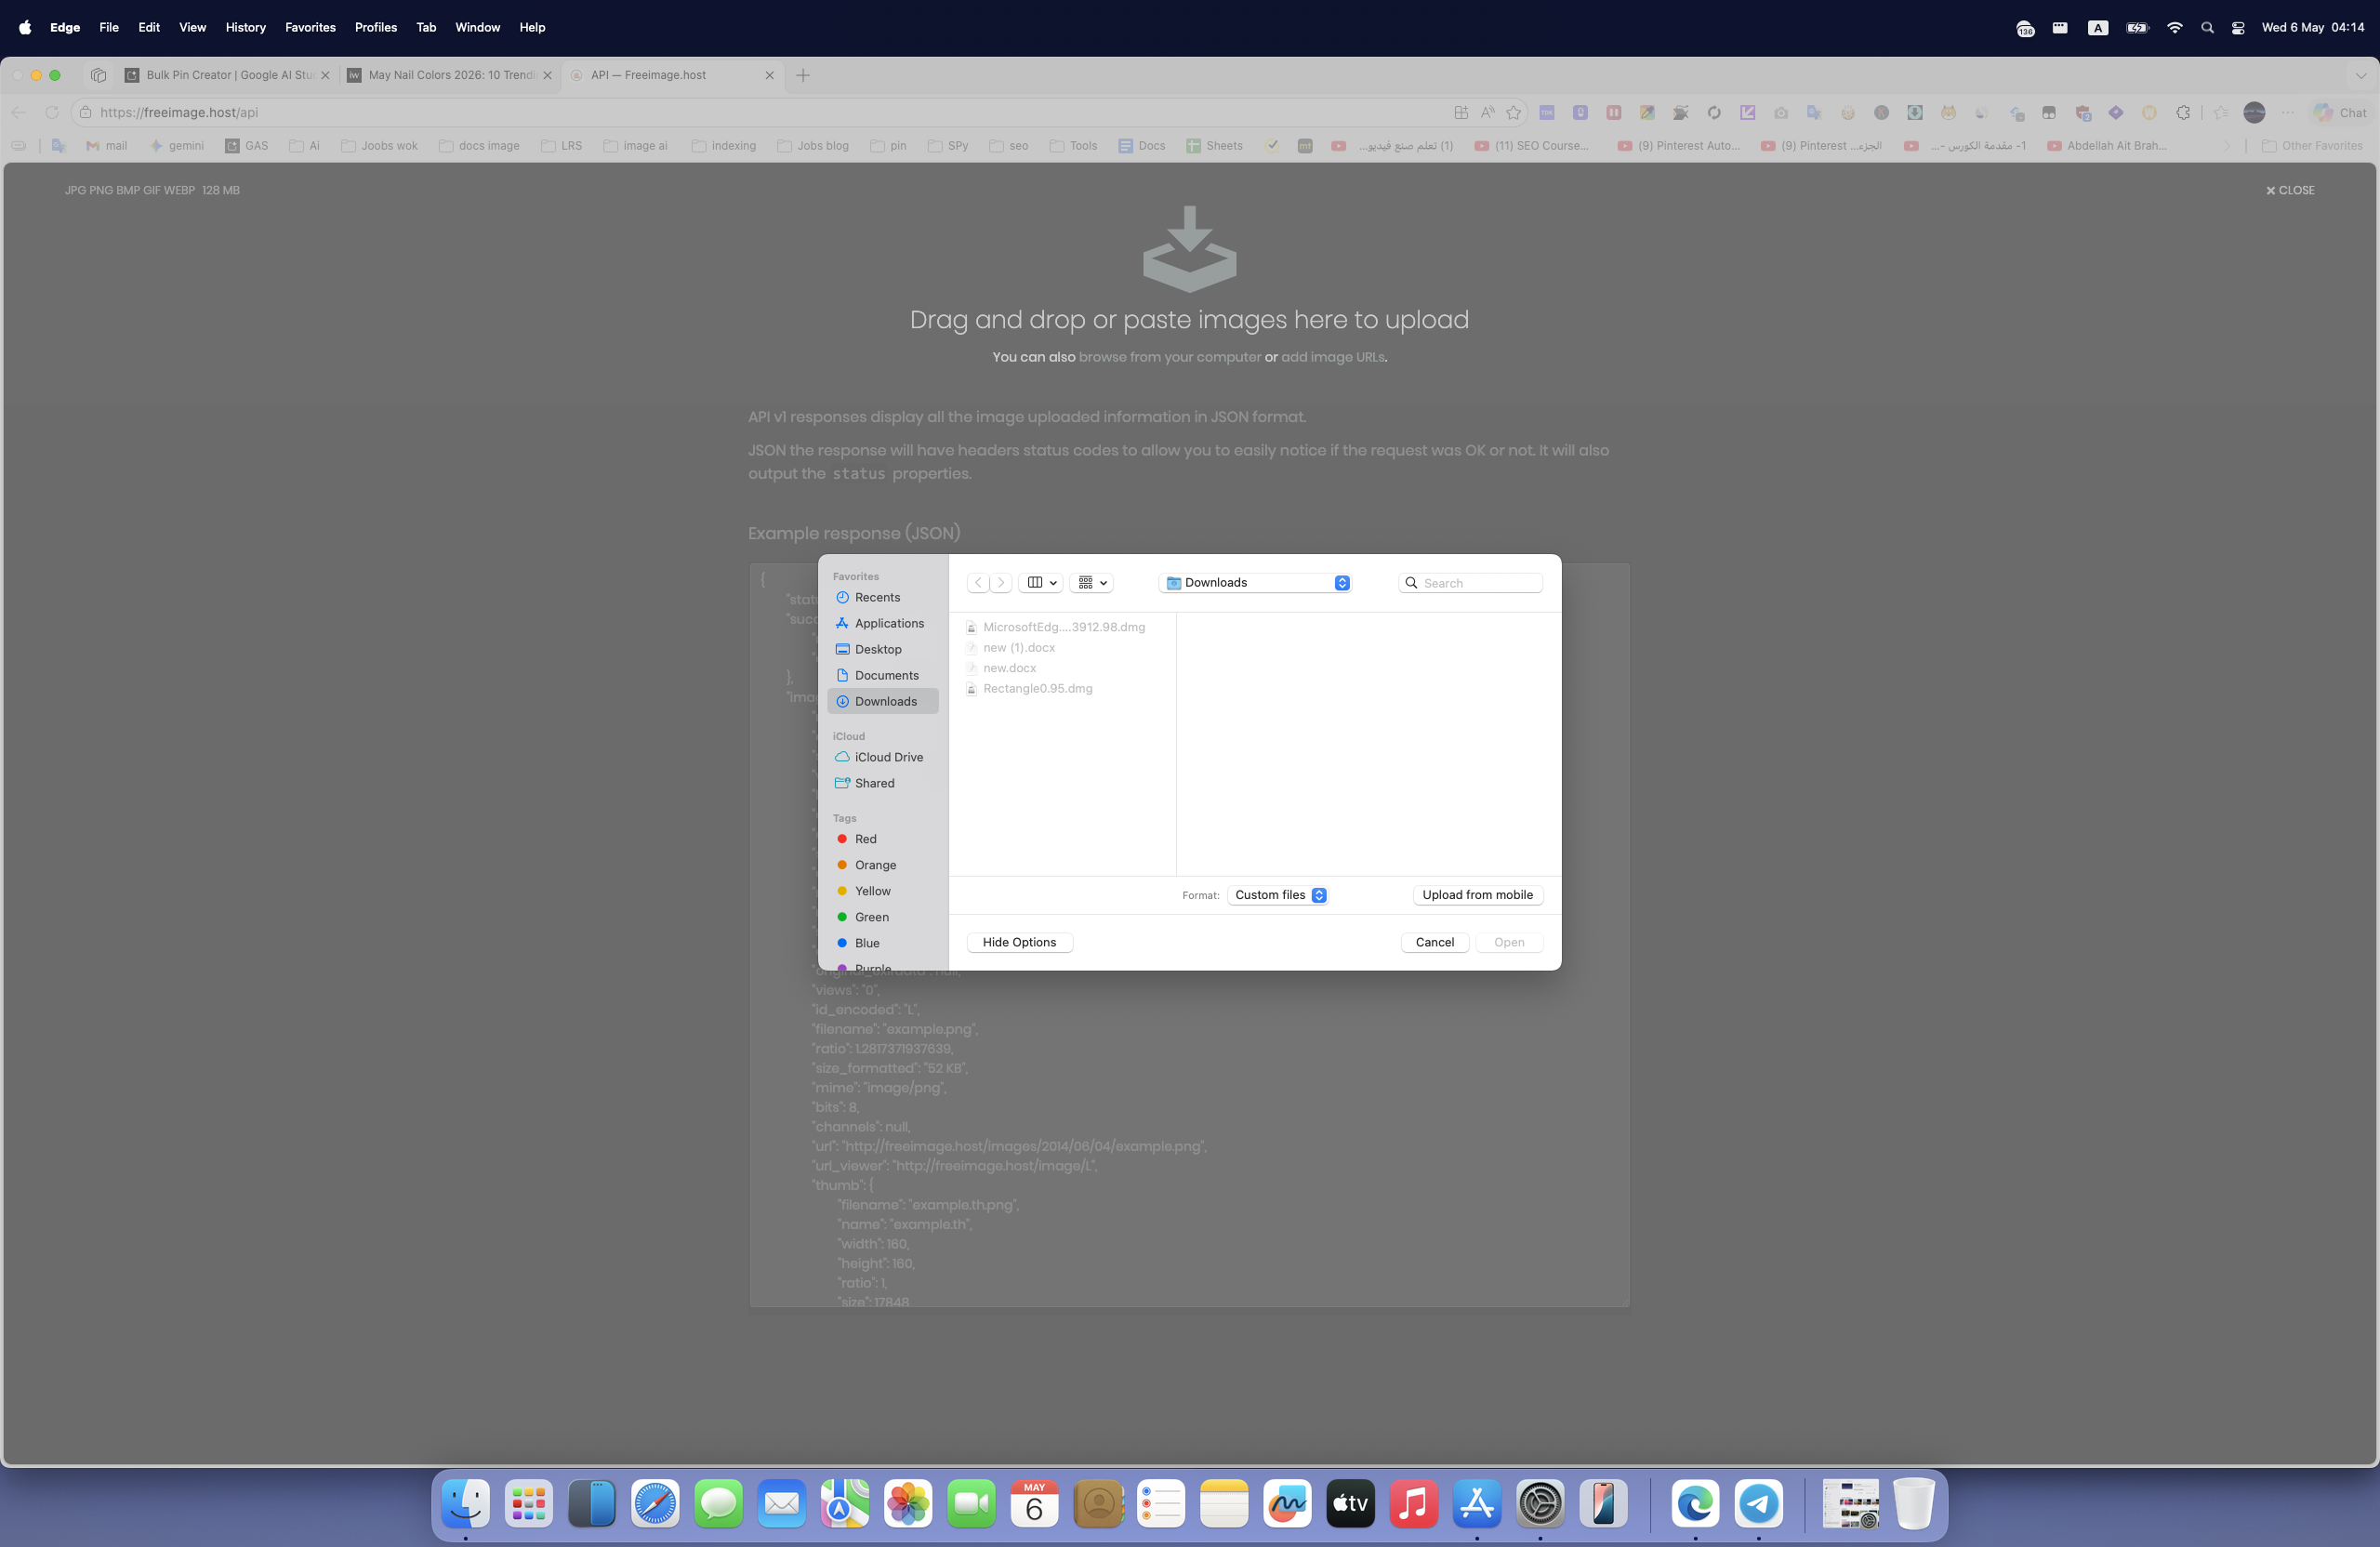
Task: Select Applications in the file dialog sidebar
Action: (x=882, y=623)
